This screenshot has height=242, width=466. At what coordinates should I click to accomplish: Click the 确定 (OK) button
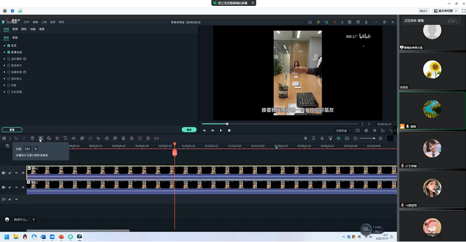(188, 129)
